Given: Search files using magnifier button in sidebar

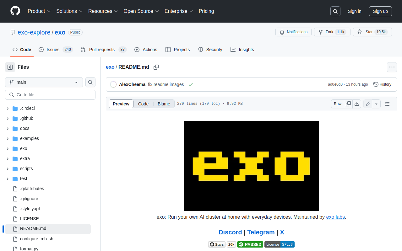Looking at the screenshot, I should [90, 82].
